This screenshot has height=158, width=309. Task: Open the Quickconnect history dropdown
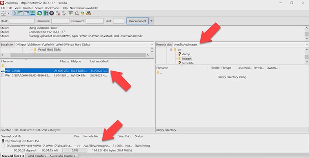pyautogui.click(x=151, y=21)
